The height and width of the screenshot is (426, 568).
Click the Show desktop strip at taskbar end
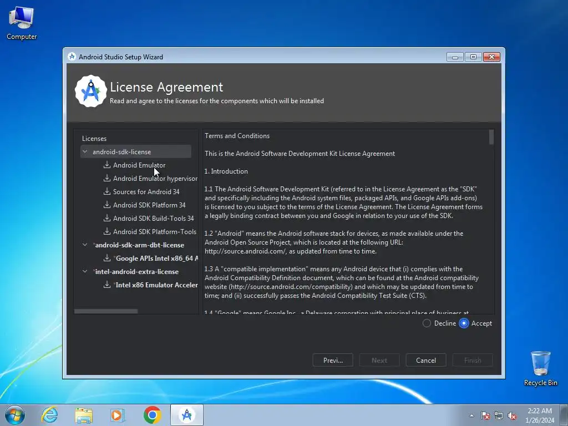(564, 415)
